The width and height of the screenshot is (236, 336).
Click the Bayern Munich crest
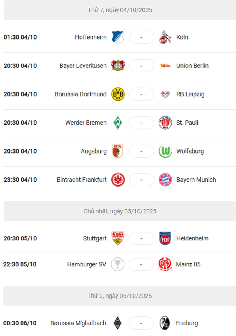pyautogui.click(x=165, y=180)
